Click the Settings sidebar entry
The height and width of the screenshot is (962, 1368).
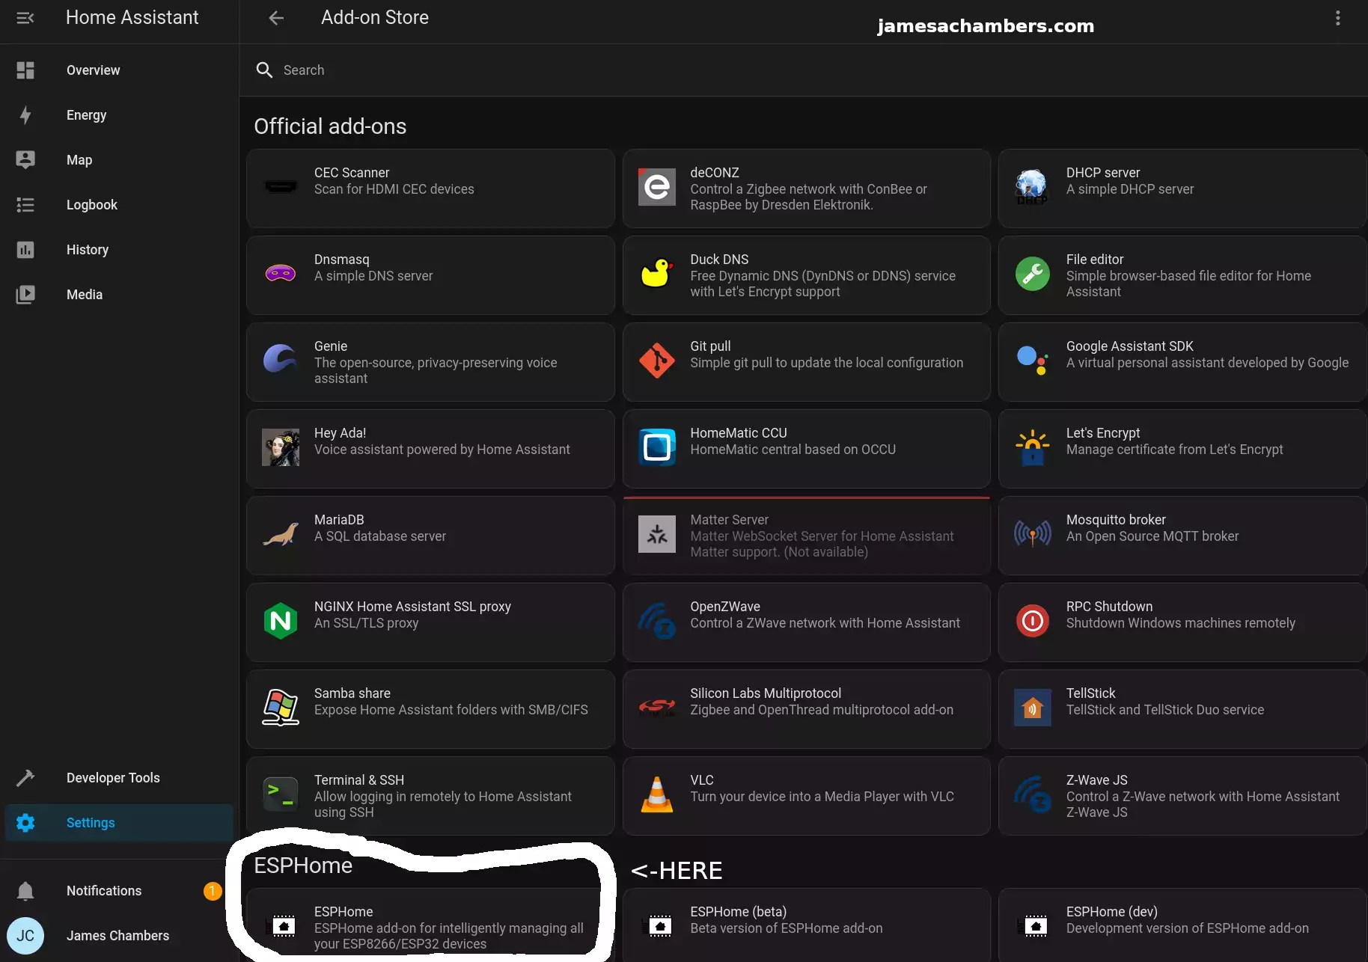tap(91, 823)
